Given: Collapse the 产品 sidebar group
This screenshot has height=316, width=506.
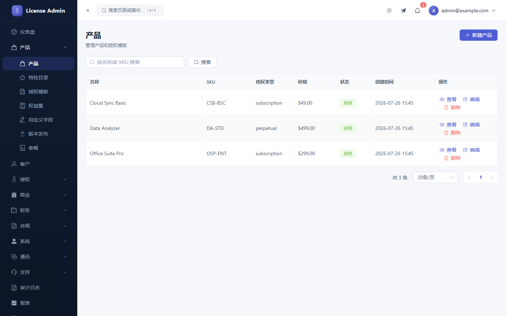Looking at the screenshot, I should tap(39, 47).
